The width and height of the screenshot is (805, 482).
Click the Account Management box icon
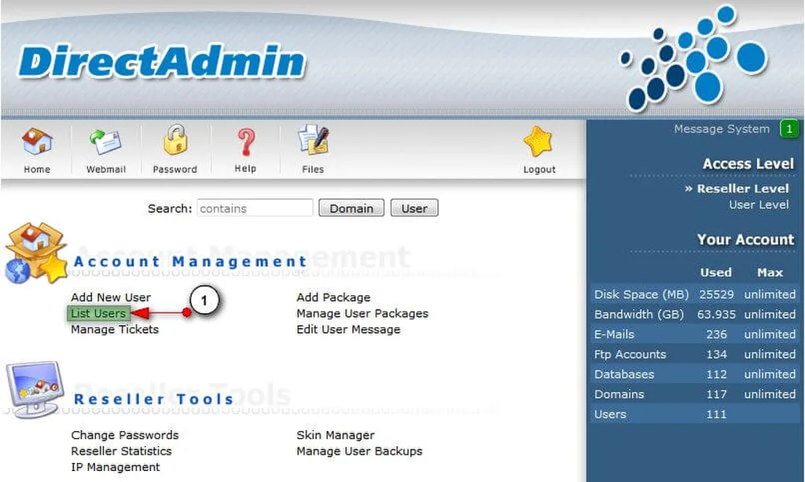(x=36, y=253)
